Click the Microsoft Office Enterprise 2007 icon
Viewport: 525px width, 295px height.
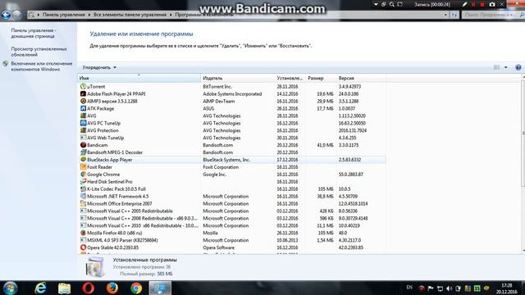[83, 203]
